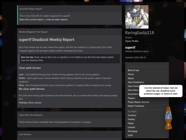The width and height of the screenshot is (186, 140).
Task: Click the 'Weekly Deadlock report' subtitle
Action: 137,51
